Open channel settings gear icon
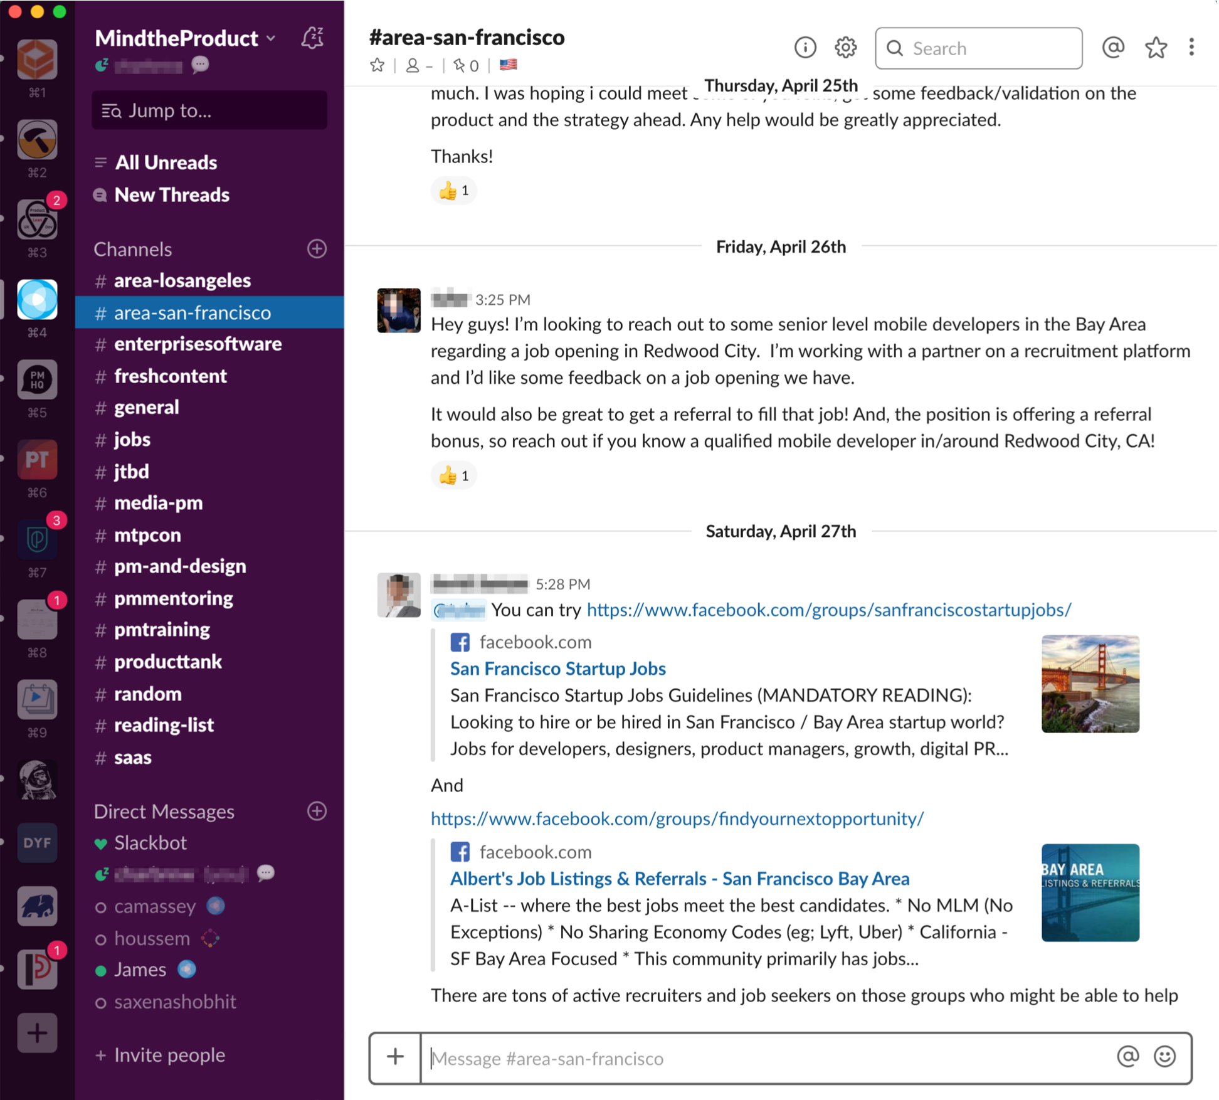1219x1100 pixels. point(845,48)
